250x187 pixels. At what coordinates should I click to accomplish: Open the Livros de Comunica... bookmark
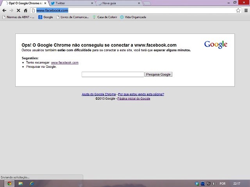[x=73, y=17]
